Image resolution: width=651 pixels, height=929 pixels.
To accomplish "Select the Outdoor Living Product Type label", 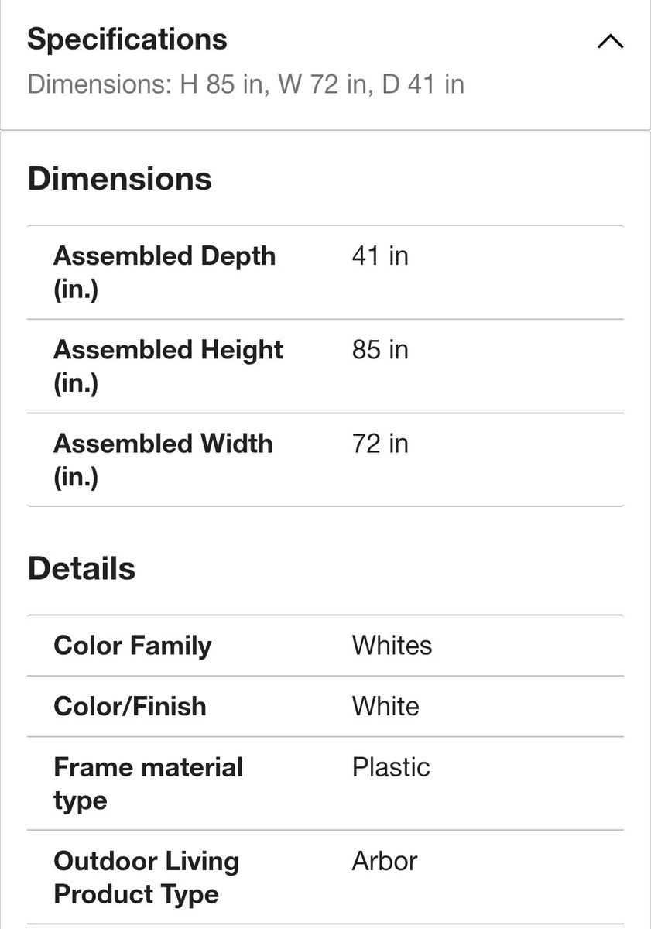I will 146,878.
